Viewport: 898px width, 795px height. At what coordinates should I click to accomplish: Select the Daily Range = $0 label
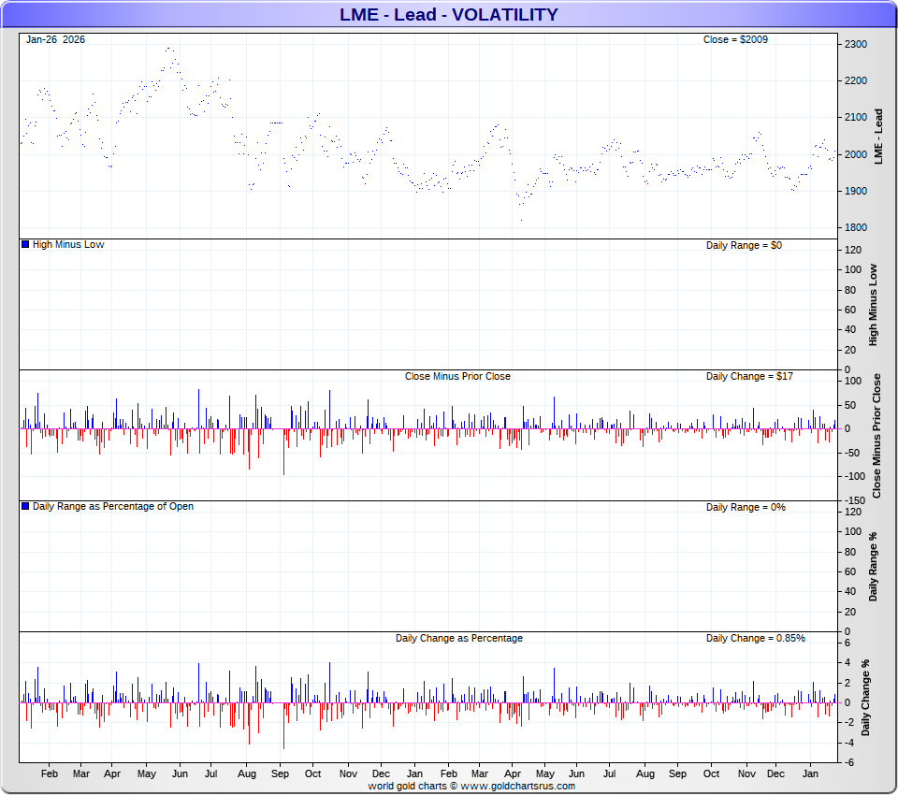[x=744, y=244]
